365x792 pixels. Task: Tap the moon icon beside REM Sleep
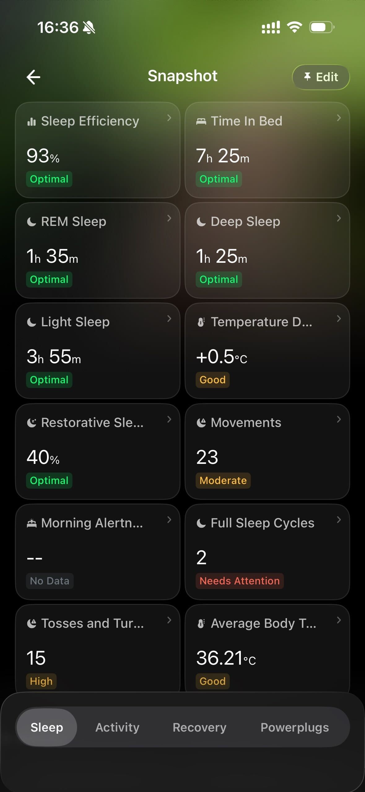click(x=32, y=222)
